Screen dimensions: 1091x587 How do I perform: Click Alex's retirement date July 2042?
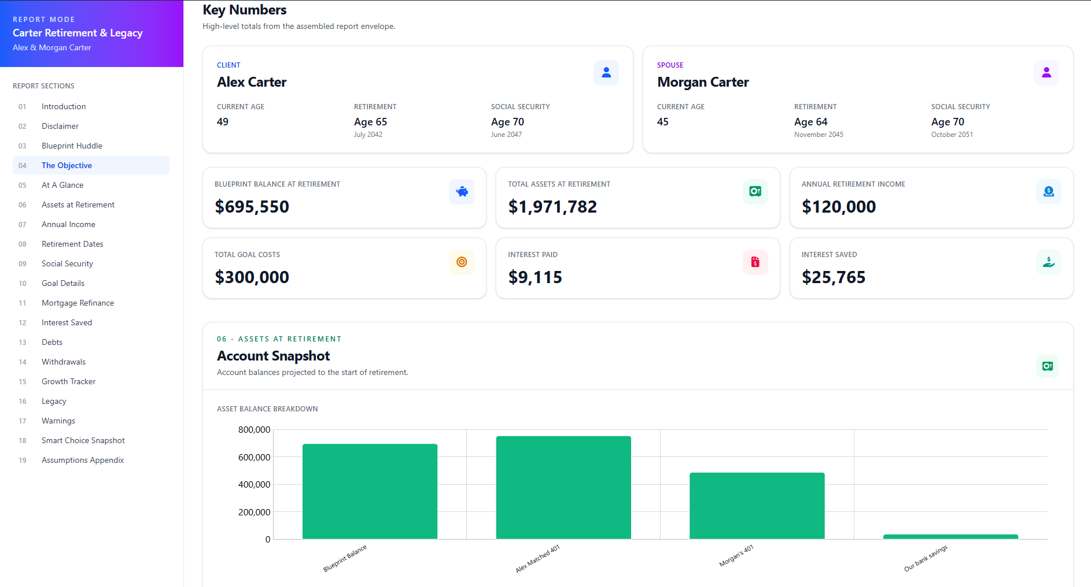(x=368, y=135)
